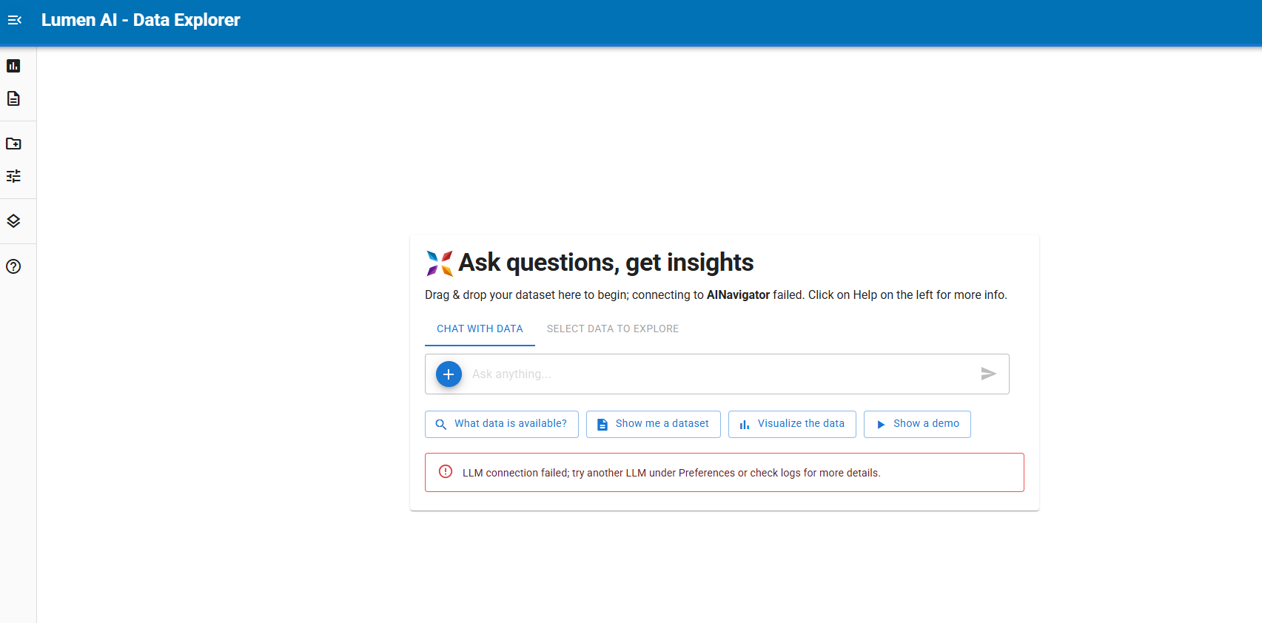Collapse the sidebar using the top-left menu icon
The image size is (1262, 623).
coord(14,20)
